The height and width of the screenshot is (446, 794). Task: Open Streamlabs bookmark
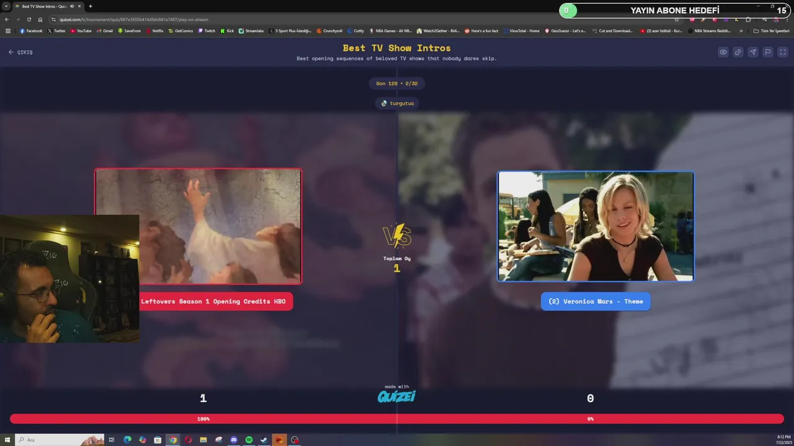tap(251, 31)
